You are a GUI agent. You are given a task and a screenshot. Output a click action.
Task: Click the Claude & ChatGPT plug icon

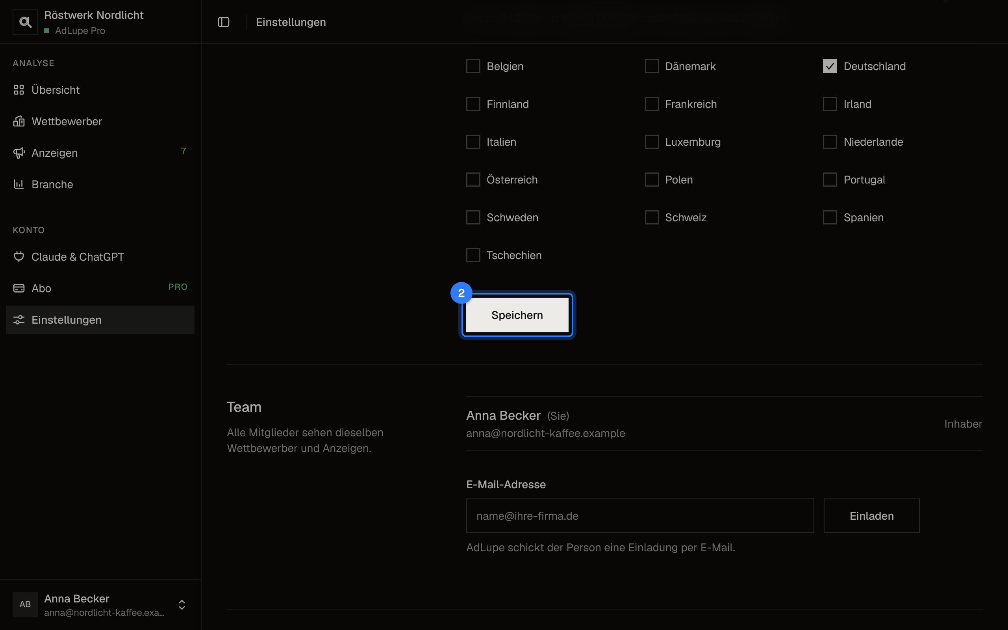click(x=19, y=257)
